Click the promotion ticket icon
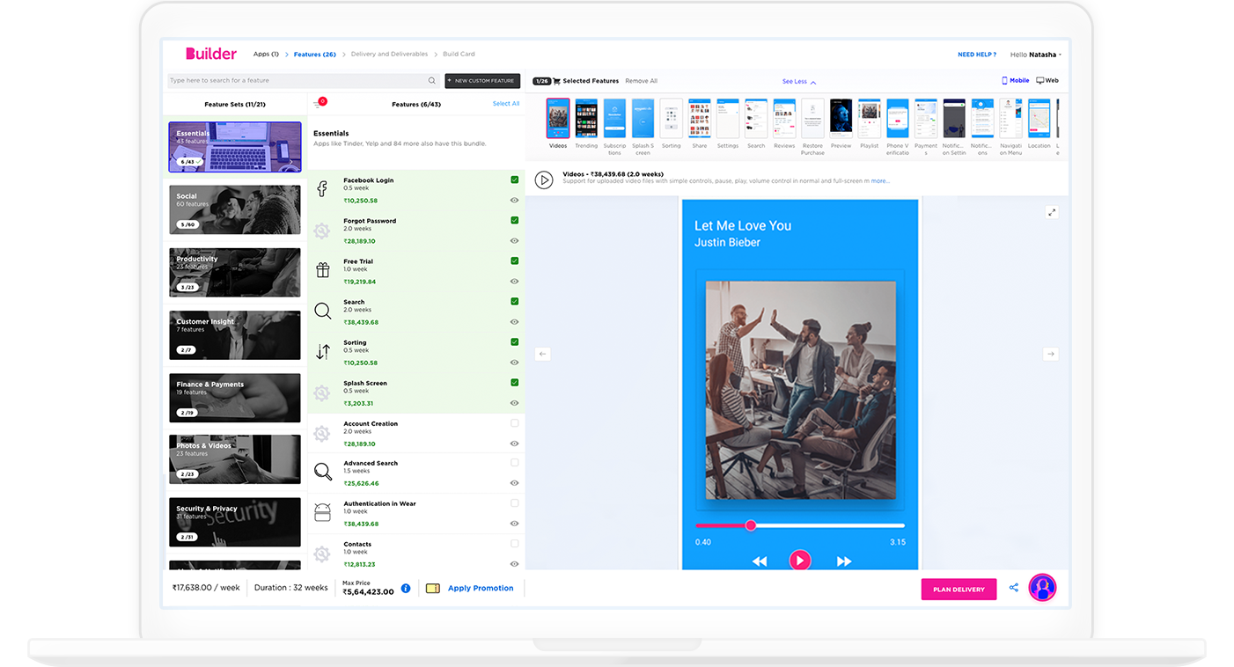 [x=432, y=588]
